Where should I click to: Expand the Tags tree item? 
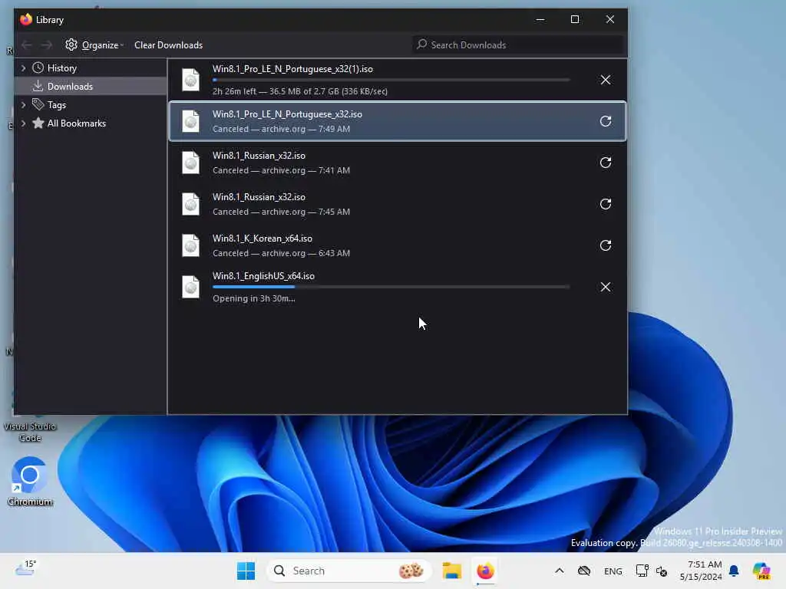click(23, 104)
